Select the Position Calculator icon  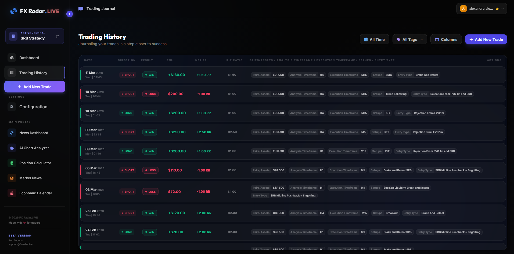(12, 163)
